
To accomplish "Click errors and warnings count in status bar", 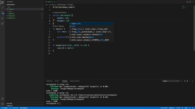I will click(15, 108).
